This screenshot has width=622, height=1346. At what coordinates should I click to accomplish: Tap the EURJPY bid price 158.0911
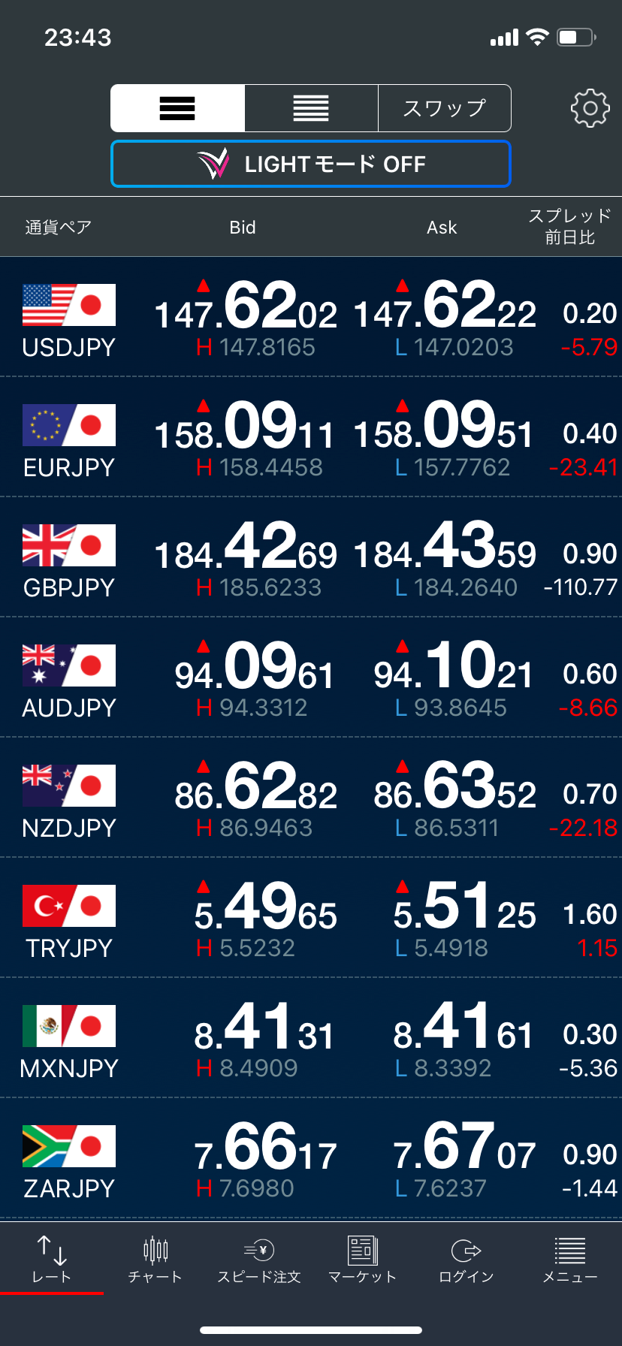pos(245,428)
